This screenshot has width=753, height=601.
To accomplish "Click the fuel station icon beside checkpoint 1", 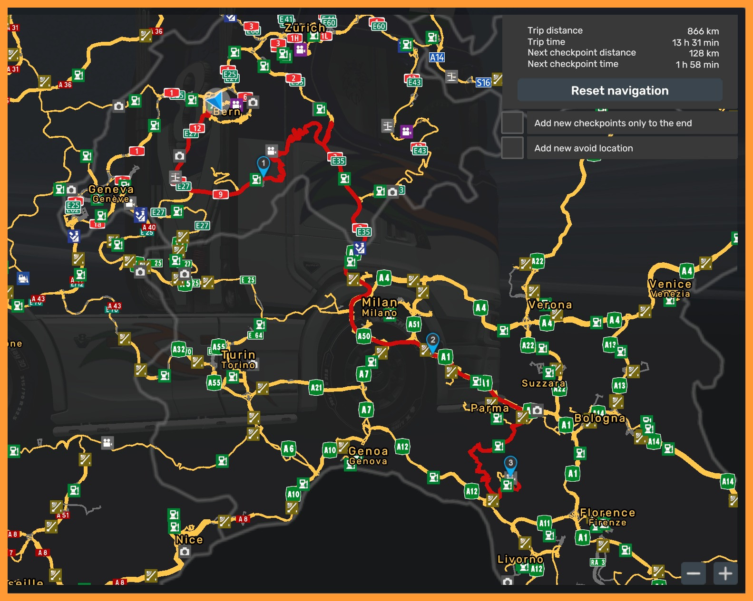I will coord(256,180).
